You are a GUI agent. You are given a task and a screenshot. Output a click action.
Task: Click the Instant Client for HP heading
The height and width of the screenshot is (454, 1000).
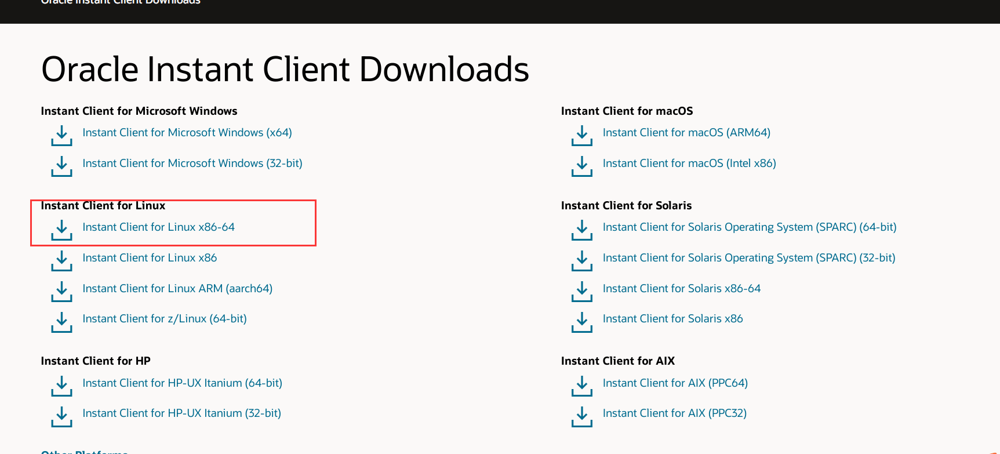pos(96,361)
